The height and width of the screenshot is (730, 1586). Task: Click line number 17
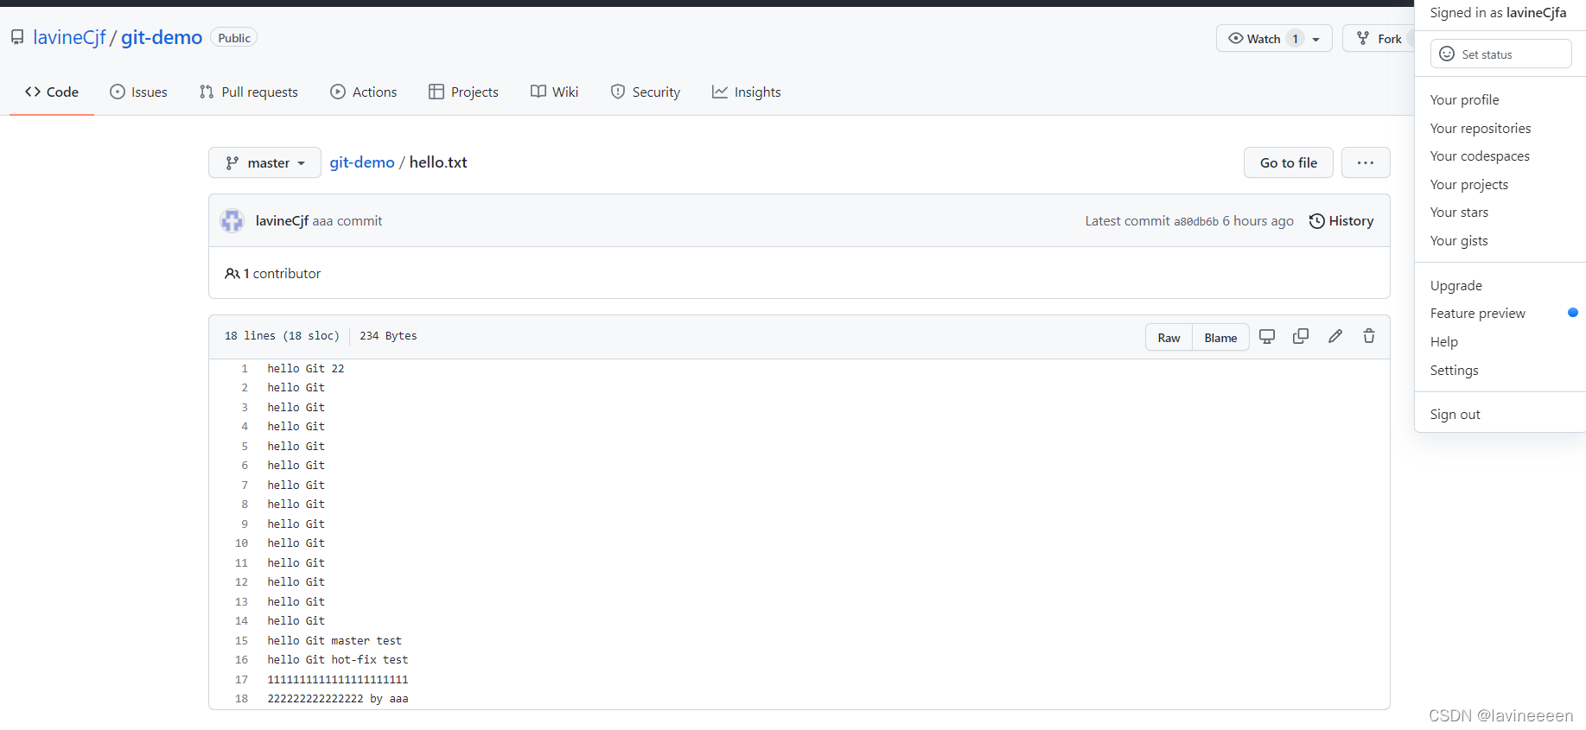pos(241,680)
